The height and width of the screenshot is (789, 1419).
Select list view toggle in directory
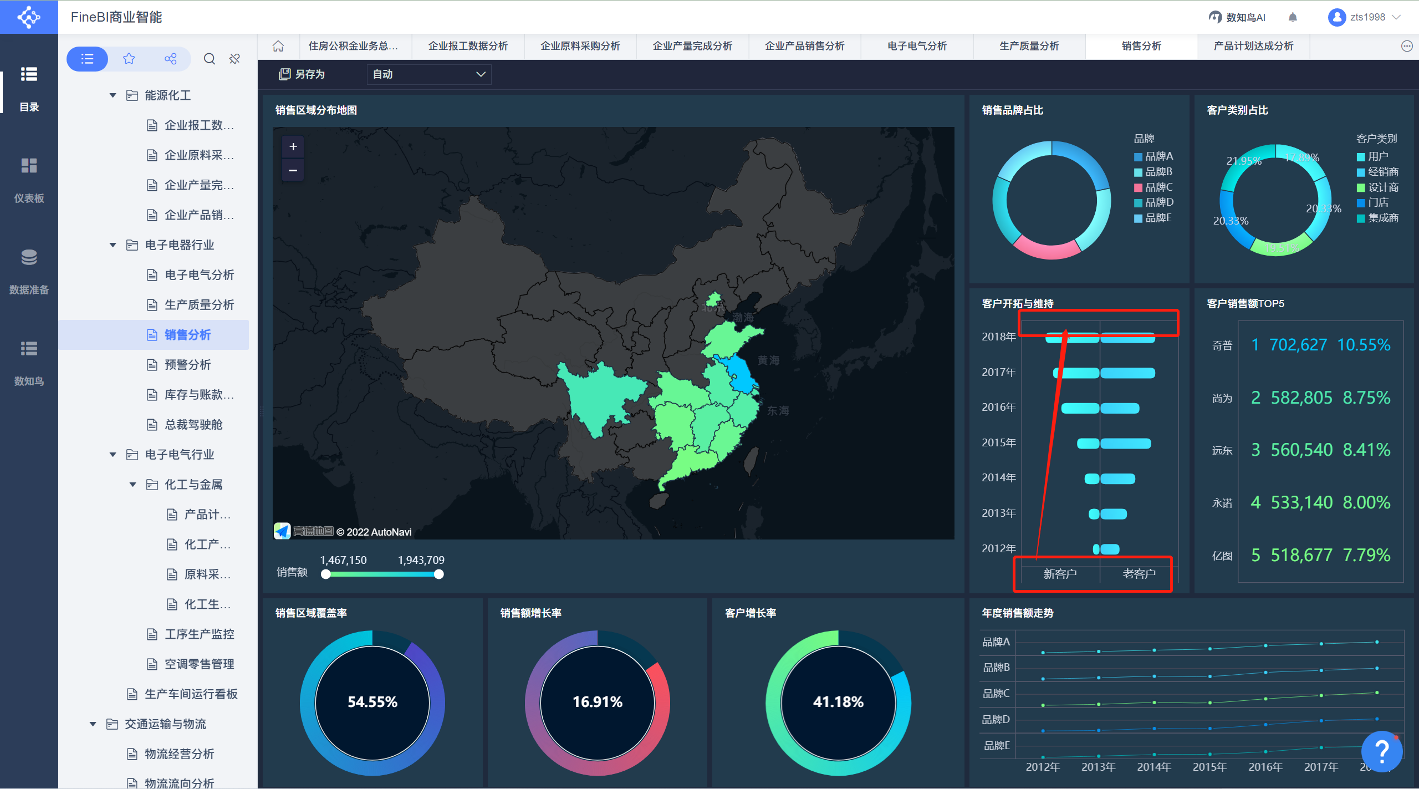(x=87, y=59)
